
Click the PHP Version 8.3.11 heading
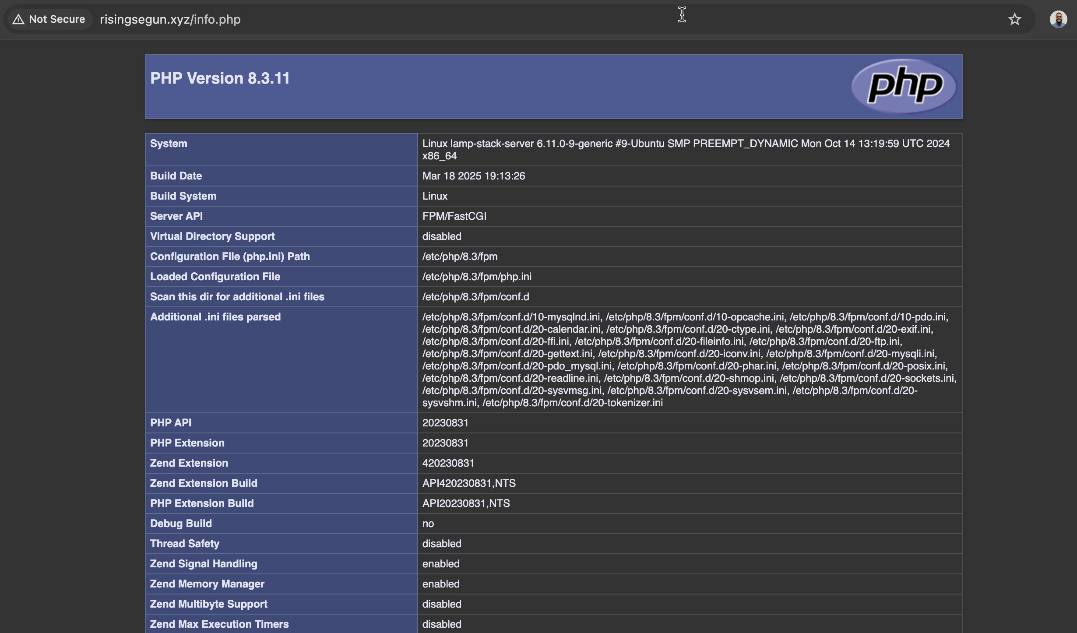220,78
